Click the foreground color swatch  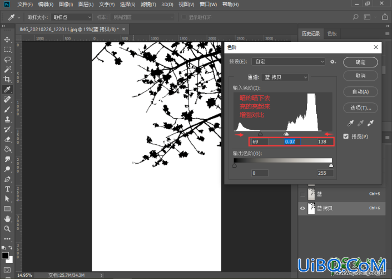tap(5, 256)
